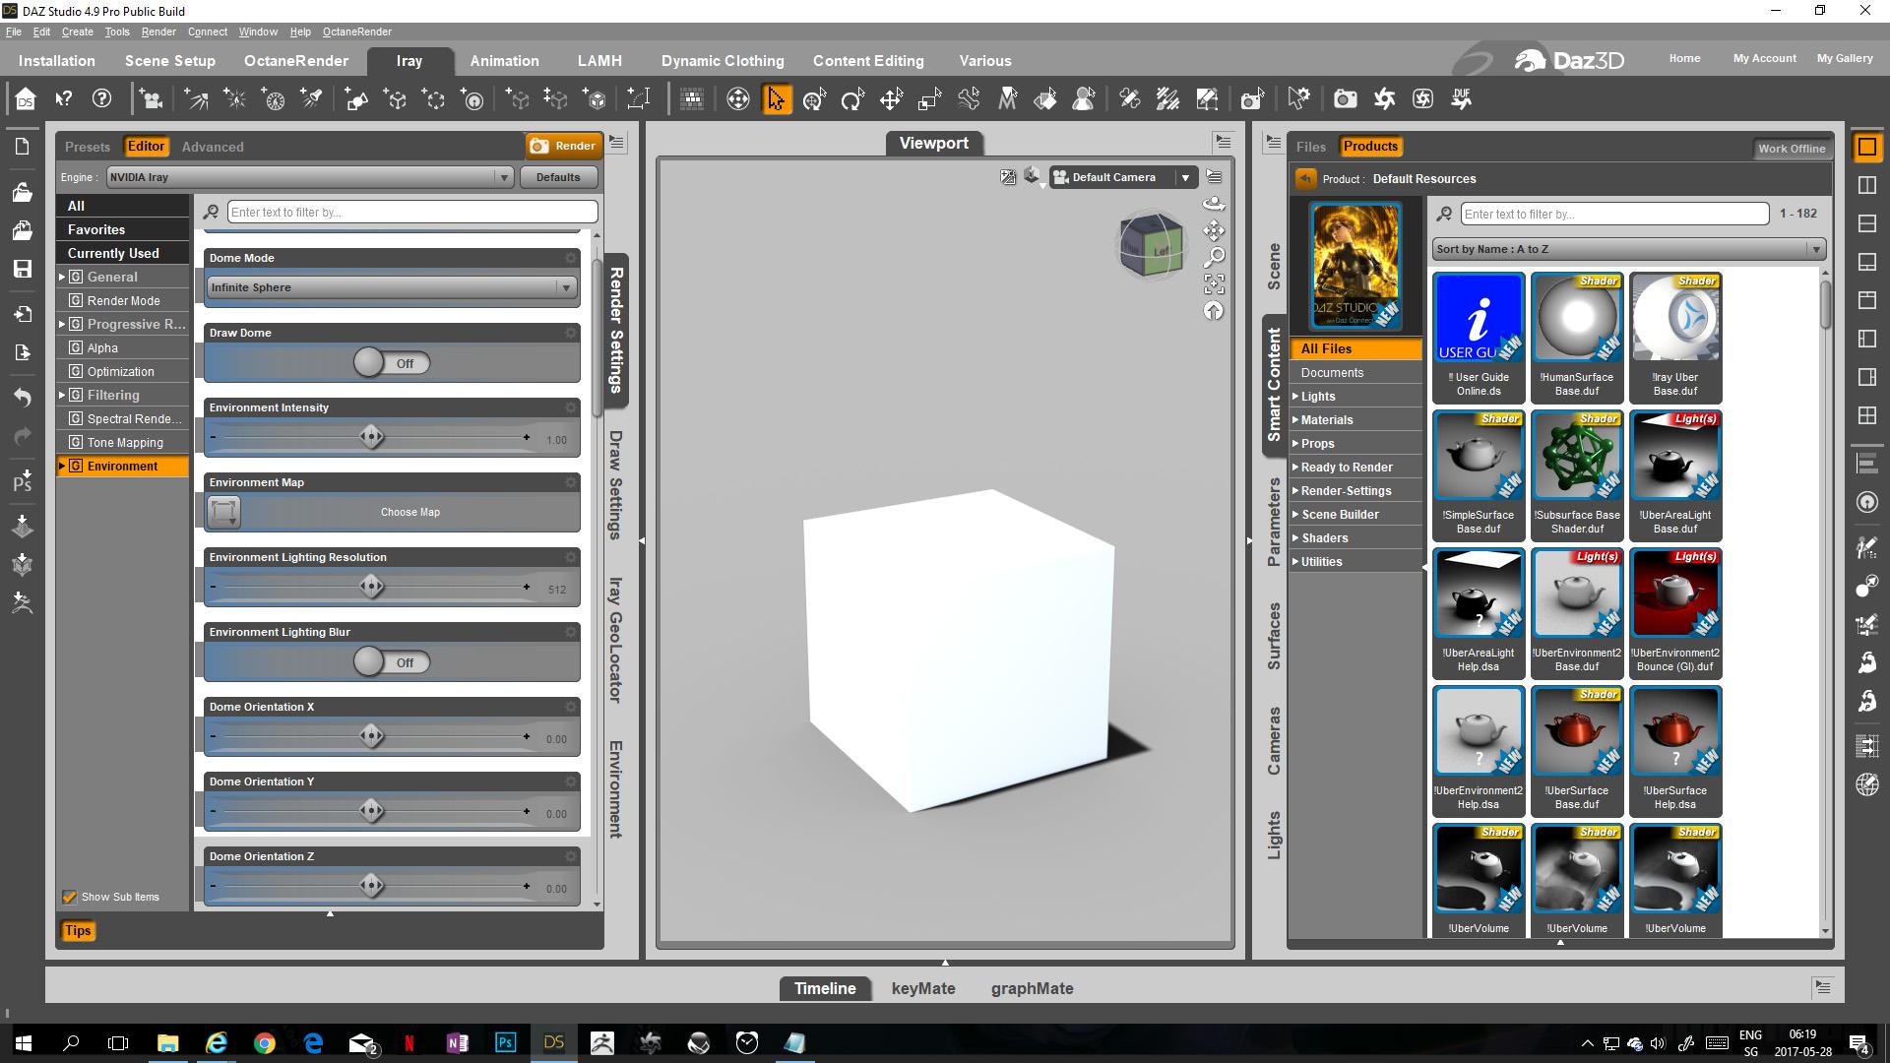Screen dimensions: 1890x1063
Task: Click the Environment Map image chooser icon
Action: (x=223, y=512)
